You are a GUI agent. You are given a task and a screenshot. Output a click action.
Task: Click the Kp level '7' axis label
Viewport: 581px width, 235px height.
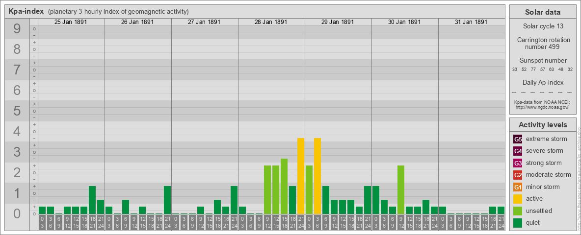pos(17,70)
